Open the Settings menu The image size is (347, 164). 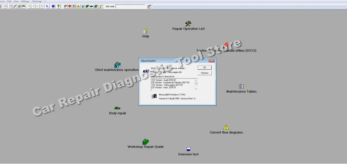point(25,1)
